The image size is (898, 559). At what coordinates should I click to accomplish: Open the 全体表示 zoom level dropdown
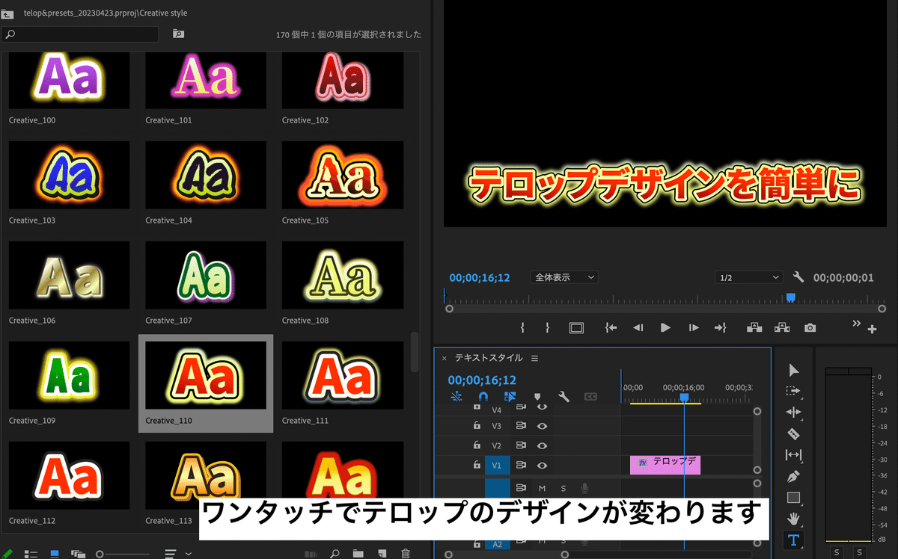coord(564,277)
